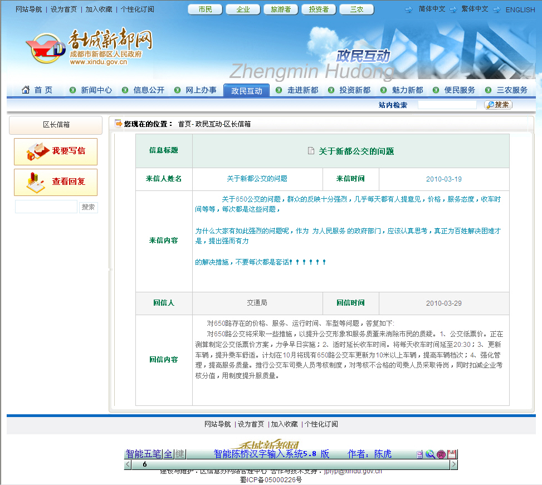This screenshot has width=542, height=485.
Task: Click the 词 dictionary icon on the IME toolbar
Action: click(441, 454)
